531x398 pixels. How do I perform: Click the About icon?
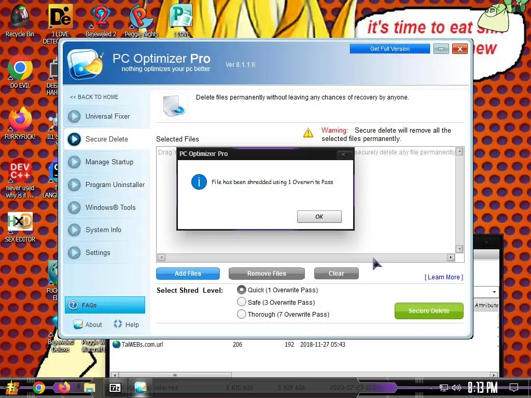(x=78, y=324)
